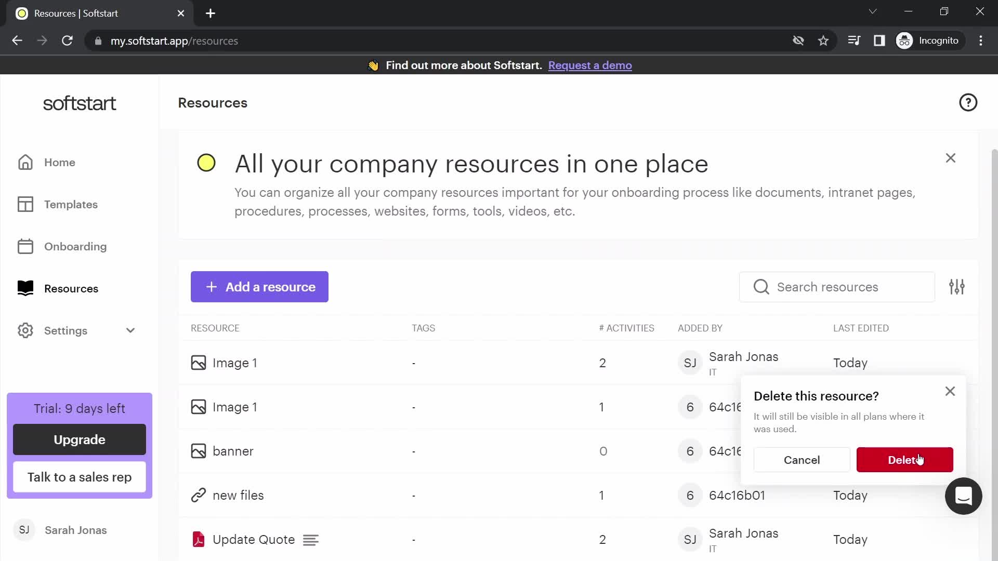Click 64c16b01 in the new files row

[x=737, y=495]
